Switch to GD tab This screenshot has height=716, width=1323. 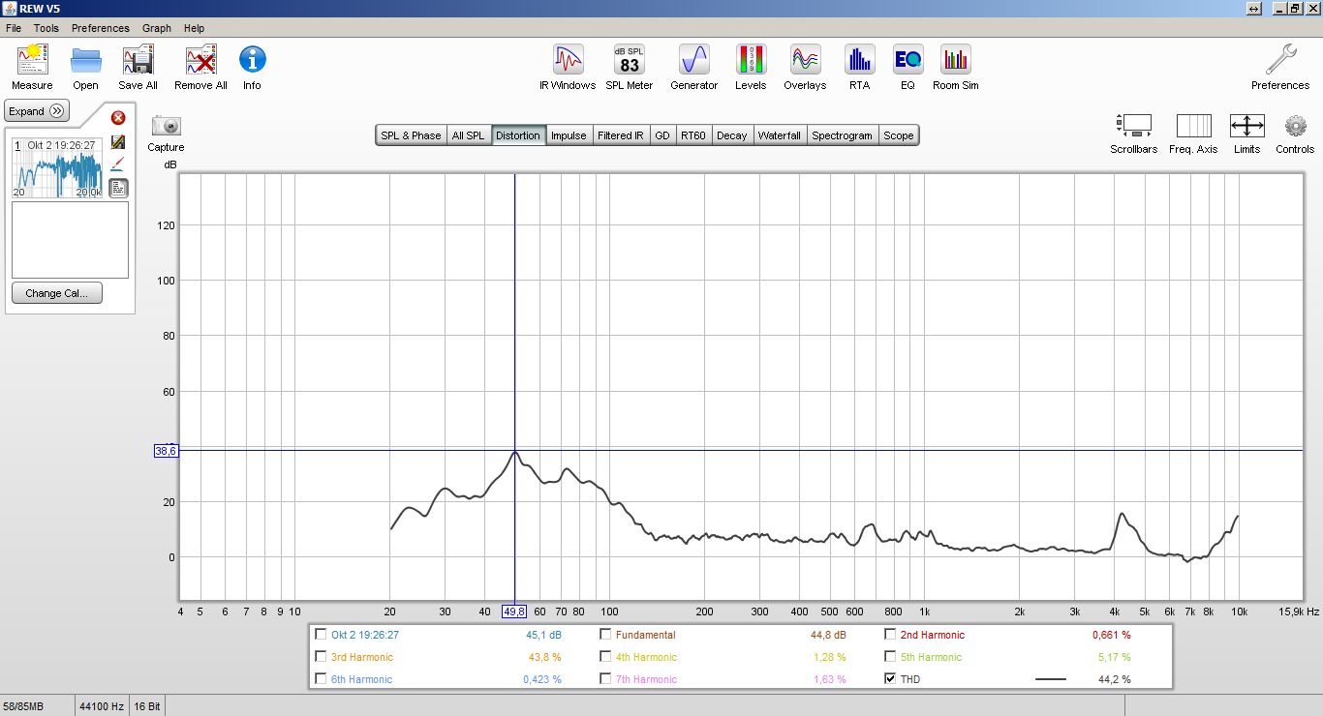(662, 135)
